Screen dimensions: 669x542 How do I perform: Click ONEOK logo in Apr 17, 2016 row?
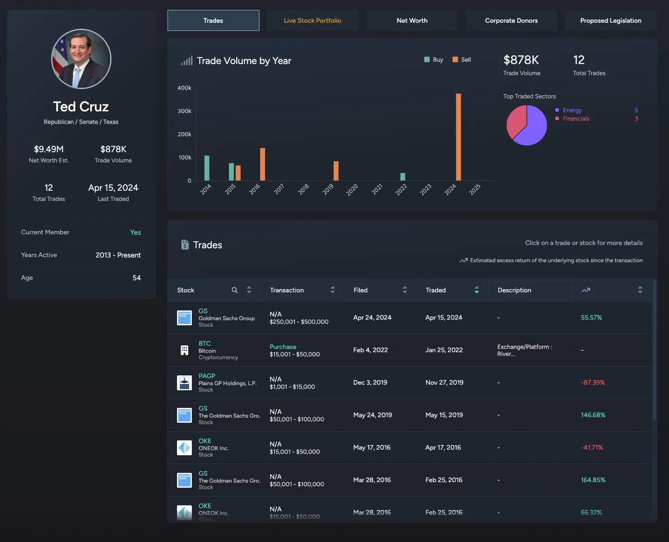[184, 448]
